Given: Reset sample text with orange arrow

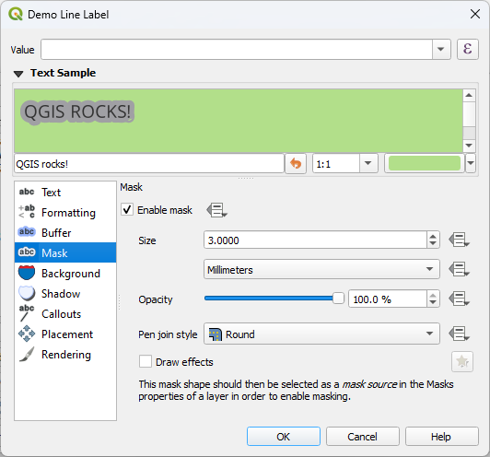Looking at the screenshot, I should click(296, 163).
